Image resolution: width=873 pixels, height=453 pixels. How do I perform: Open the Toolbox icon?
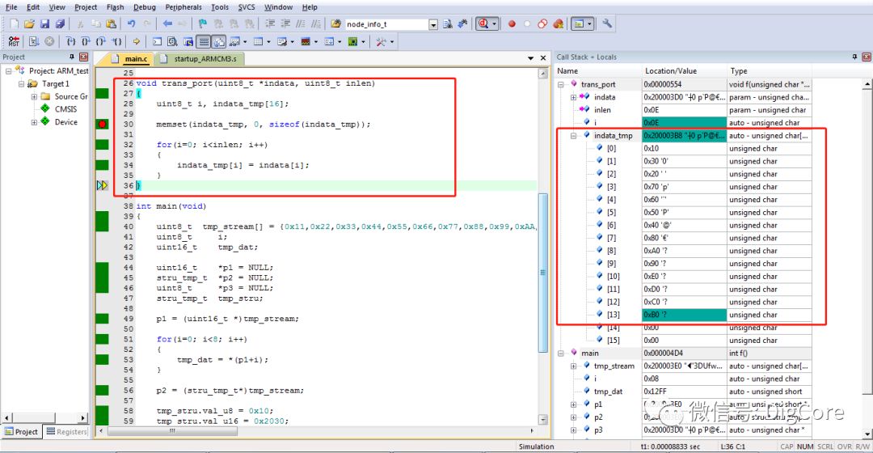(381, 42)
